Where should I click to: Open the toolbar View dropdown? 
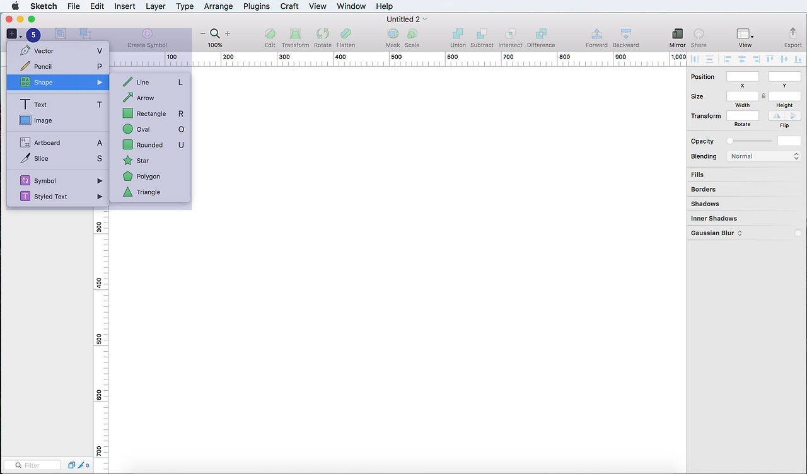[745, 34]
